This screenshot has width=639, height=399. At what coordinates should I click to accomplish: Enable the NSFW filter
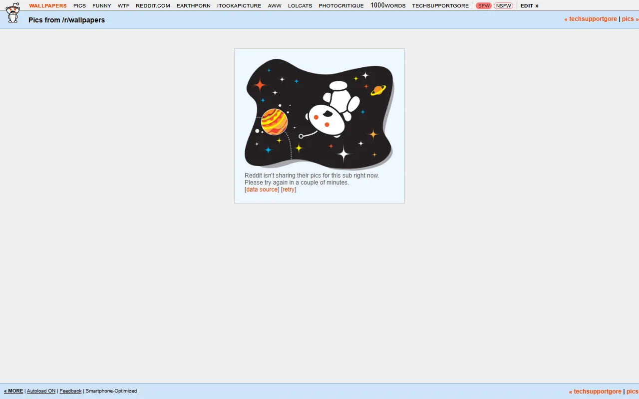(503, 5)
